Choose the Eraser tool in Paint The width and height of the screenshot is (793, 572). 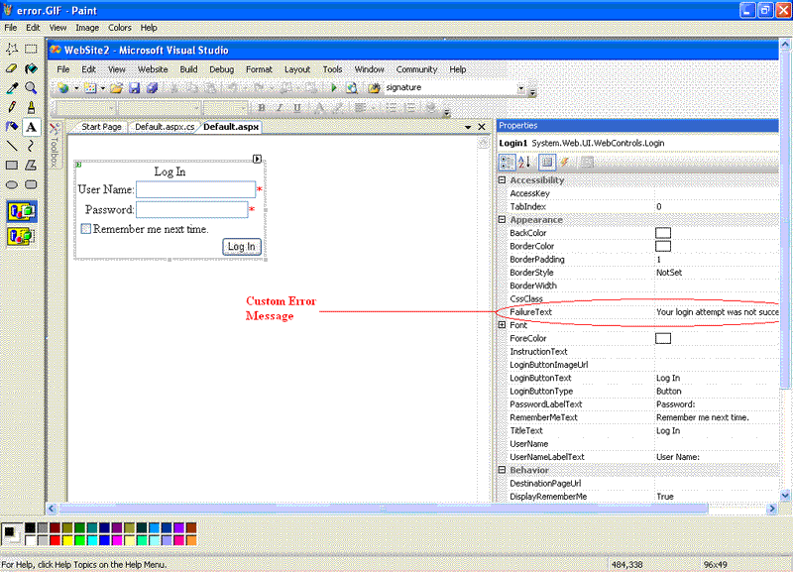tap(12, 68)
